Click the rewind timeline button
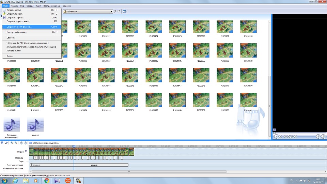The height and width of the screenshot is (184, 327). pos(21,143)
